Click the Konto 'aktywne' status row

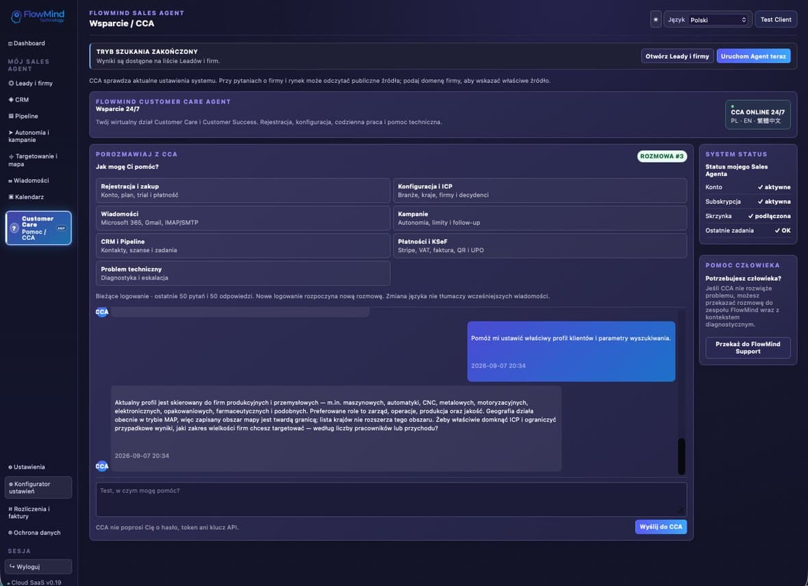(x=748, y=187)
